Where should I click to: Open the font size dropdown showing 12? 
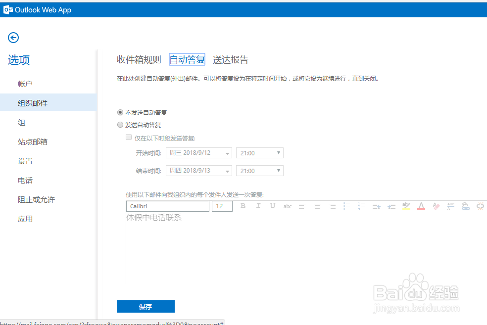[x=222, y=206]
